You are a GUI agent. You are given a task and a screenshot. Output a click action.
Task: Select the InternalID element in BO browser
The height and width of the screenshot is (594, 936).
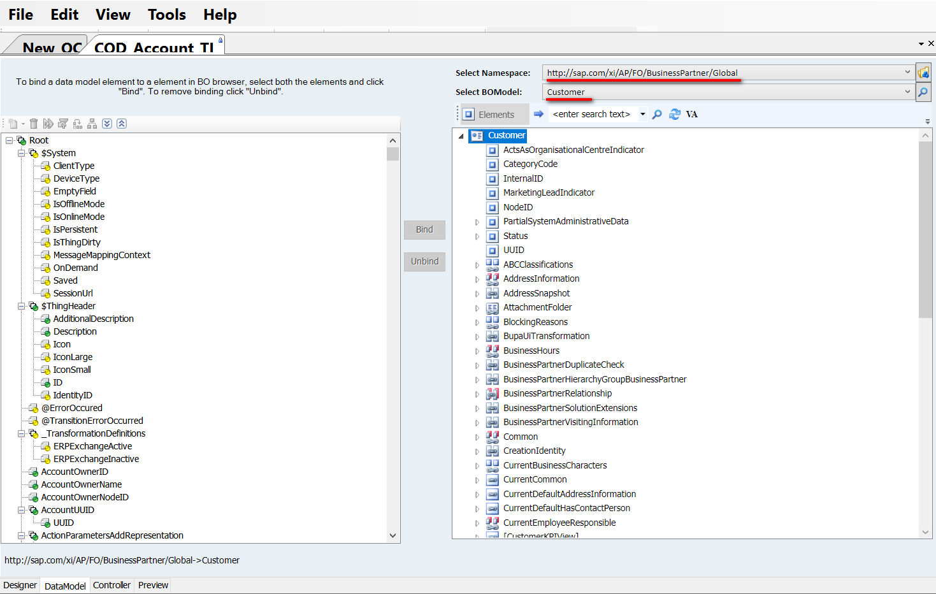pyautogui.click(x=523, y=178)
